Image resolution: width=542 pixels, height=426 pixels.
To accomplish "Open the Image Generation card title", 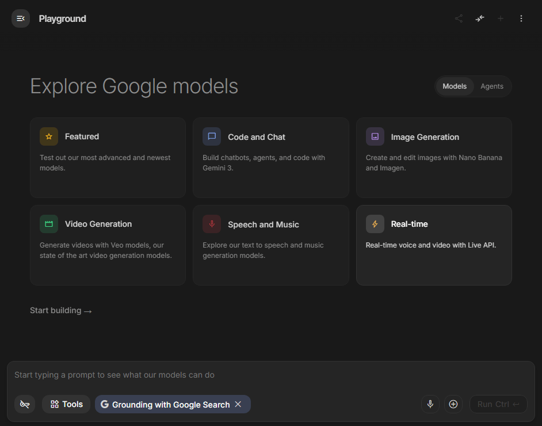I will click(x=425, y=137).
